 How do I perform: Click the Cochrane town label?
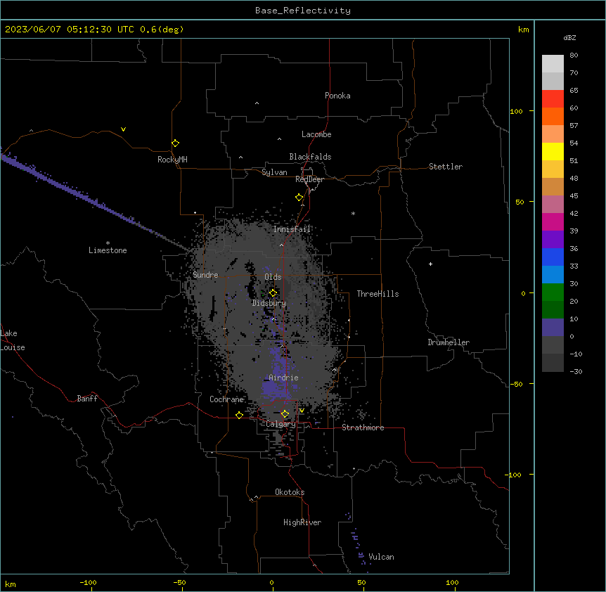[x=226, y=399]
